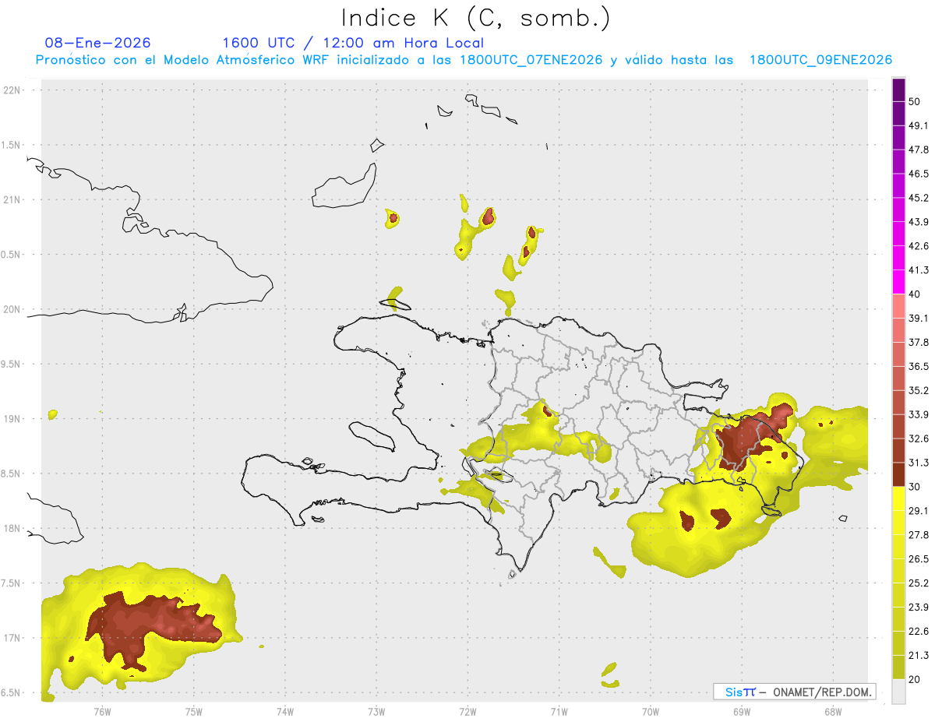Click the "69W" longitude label
Image resolution: width=935 pixels, height=722 pixels.
click(741, 711)
